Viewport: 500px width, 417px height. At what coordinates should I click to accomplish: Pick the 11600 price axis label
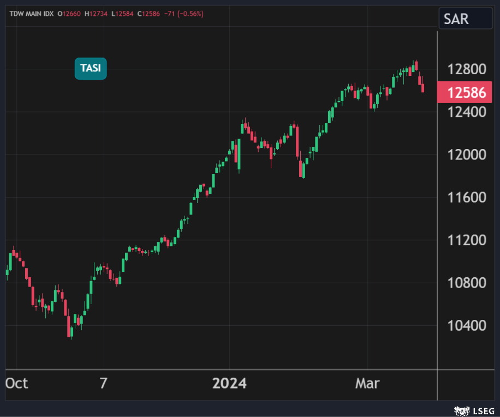[x=466, y=197]
